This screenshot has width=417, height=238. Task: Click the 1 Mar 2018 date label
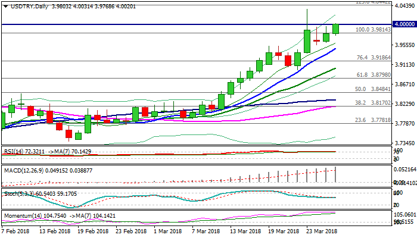click(168, 231)
